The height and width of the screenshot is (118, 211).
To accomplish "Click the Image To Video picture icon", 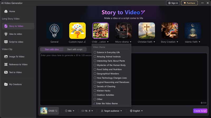I will (6, 57).
